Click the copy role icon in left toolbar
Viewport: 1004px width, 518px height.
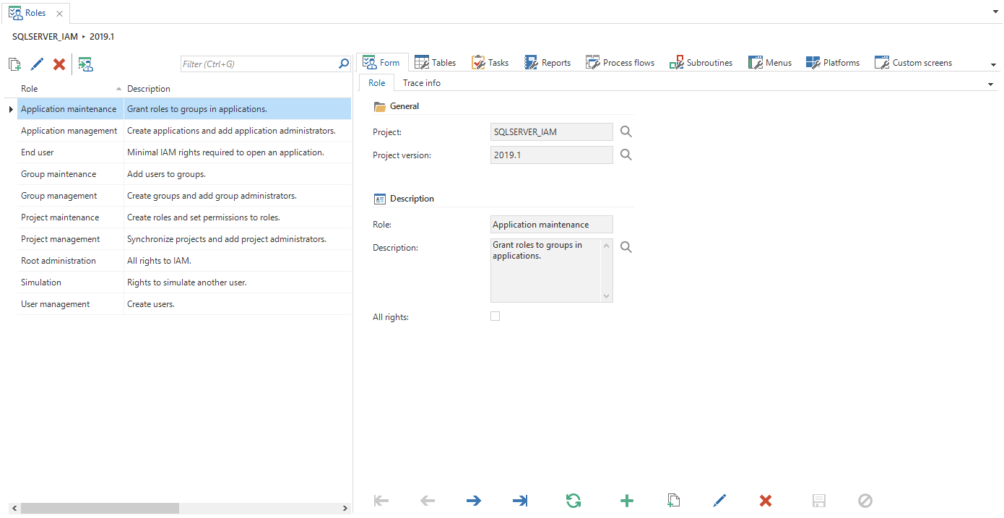14,64
